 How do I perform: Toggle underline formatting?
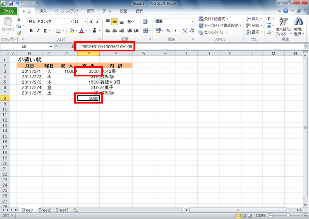(x=45, y=31)
